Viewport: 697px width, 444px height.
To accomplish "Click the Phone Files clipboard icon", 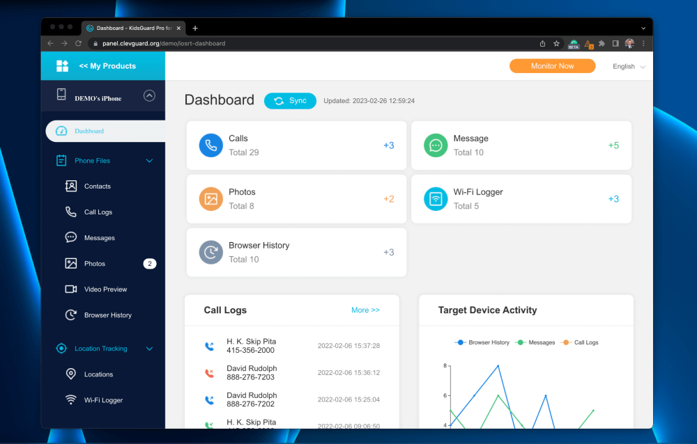I will 61,160.
